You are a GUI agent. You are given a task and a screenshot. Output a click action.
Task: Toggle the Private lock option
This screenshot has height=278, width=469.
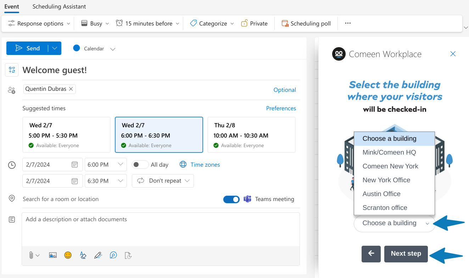click(254, 23)
